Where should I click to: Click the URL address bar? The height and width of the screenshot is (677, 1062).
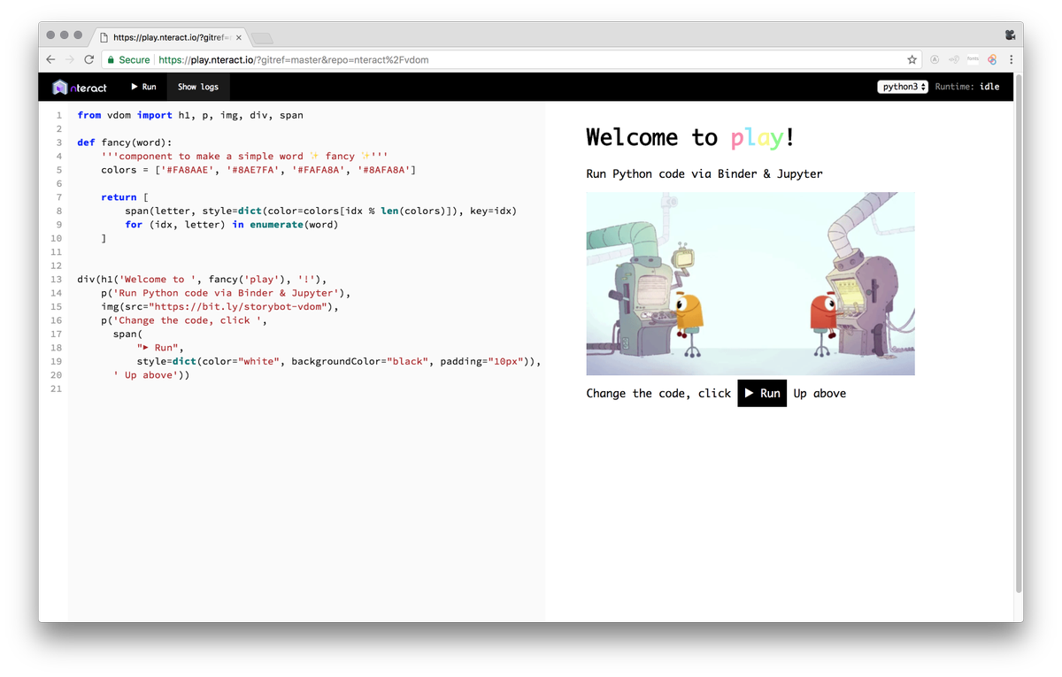click(x=510, y=59)
